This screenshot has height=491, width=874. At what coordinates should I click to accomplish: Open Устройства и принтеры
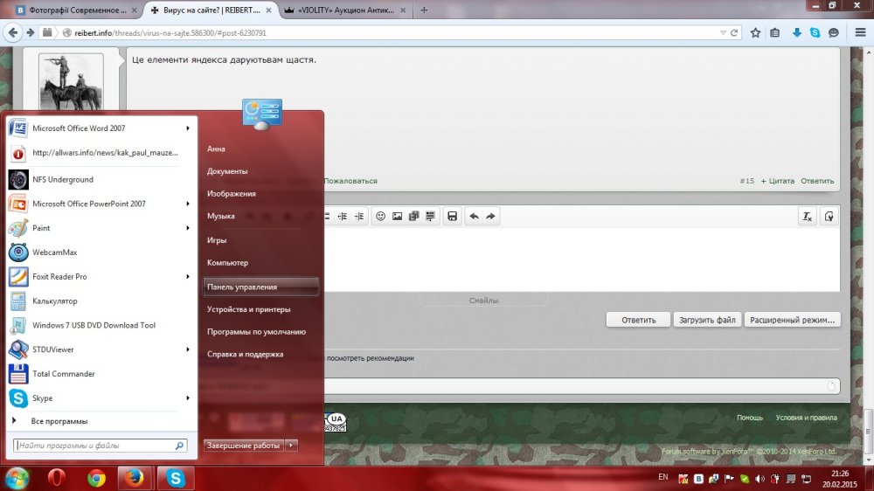tap(248, 309)
